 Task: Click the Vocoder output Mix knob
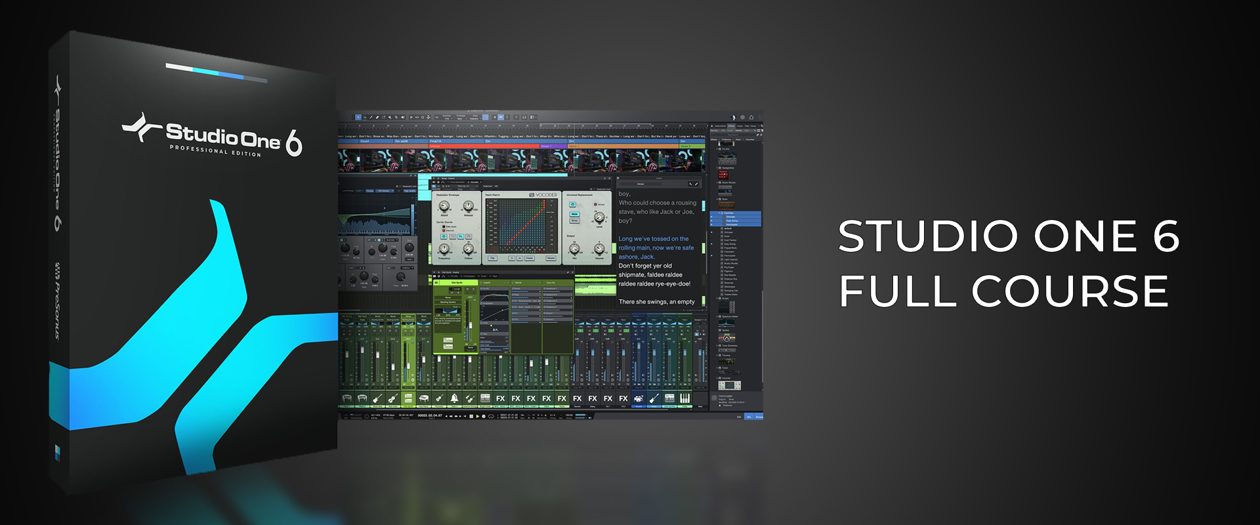[x=574, y=249]
